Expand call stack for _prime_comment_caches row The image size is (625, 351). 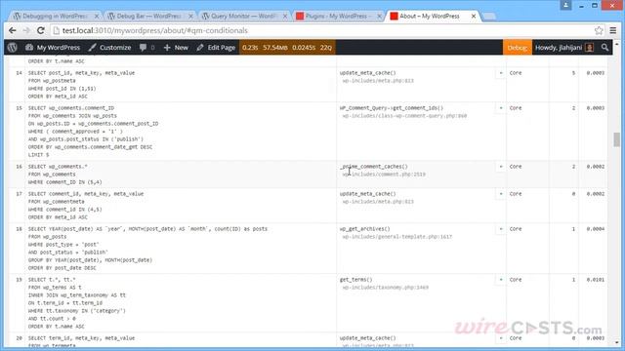pyautogui.click(x=501, y=167)
